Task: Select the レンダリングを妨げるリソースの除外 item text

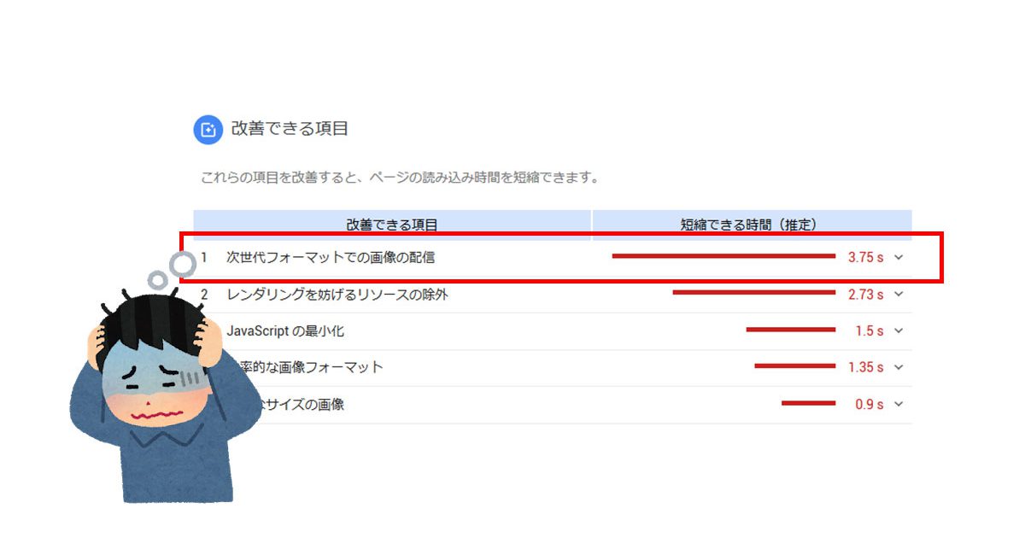Action: click(x=337, y=295)
